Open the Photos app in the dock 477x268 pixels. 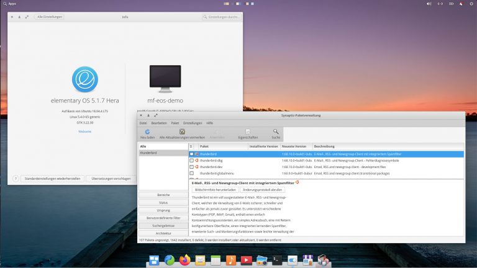pos(261,260)
